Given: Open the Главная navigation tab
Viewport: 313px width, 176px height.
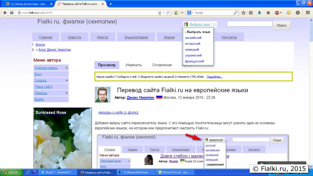Looking at the screenshot, I should coord(45,37).
